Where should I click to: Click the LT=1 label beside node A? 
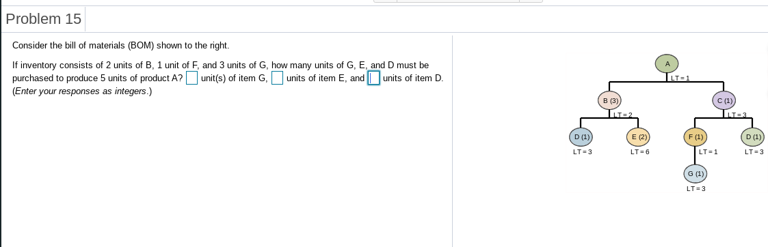(680, 78)
